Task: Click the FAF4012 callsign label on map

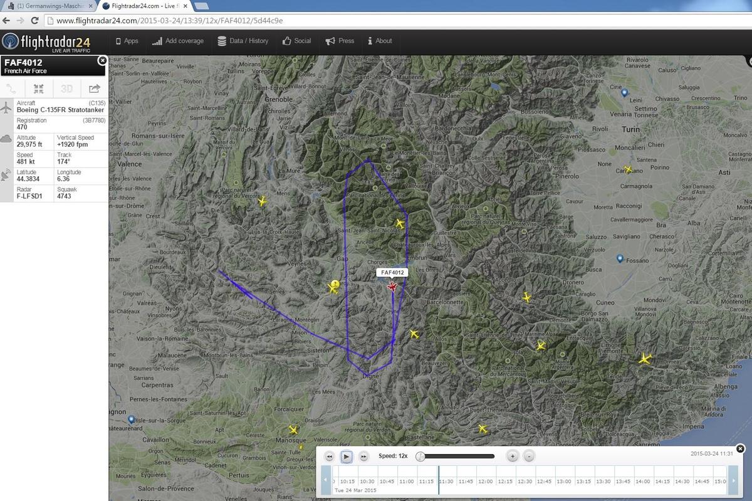Action: [392, 272]
